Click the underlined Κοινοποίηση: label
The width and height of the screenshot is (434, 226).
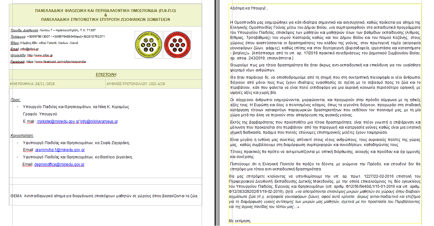pos(22,135)
